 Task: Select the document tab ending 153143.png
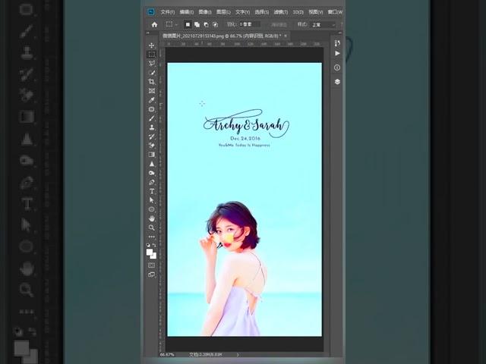222,36
